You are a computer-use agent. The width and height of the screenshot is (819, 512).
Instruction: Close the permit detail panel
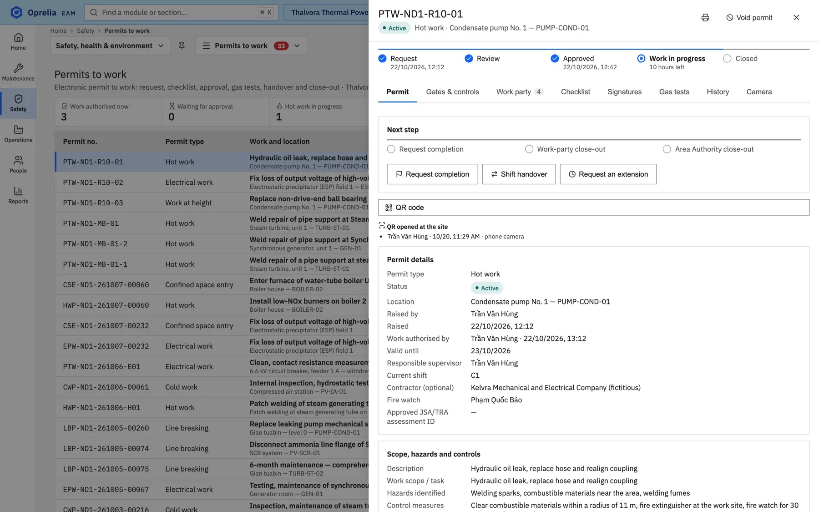click(796, 17)
